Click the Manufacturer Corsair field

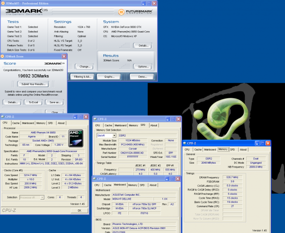[x=133, y=149]
